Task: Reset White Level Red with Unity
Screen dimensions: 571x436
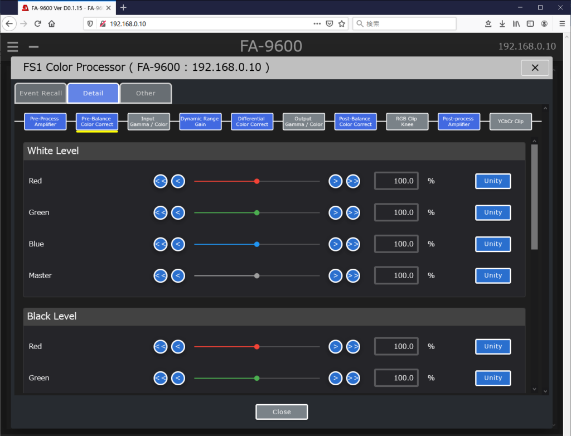Action: 493,181
